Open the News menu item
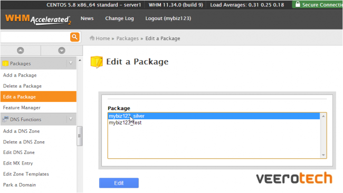This screenshot has width=343, height=193. pos(87,18)
